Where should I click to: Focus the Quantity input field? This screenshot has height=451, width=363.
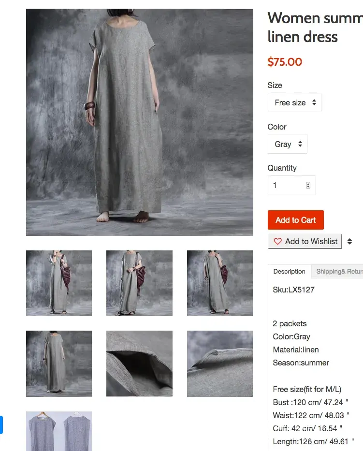[x=291, y=185]
